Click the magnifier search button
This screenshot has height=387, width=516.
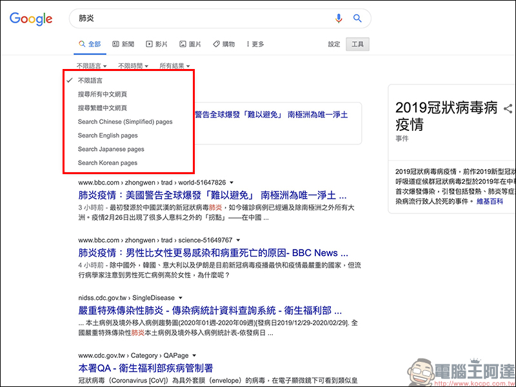[357, 19]
